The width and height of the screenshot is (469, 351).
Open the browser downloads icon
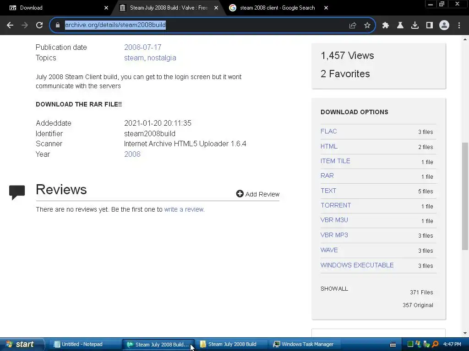pyautogui.click(x=415, y=26)
